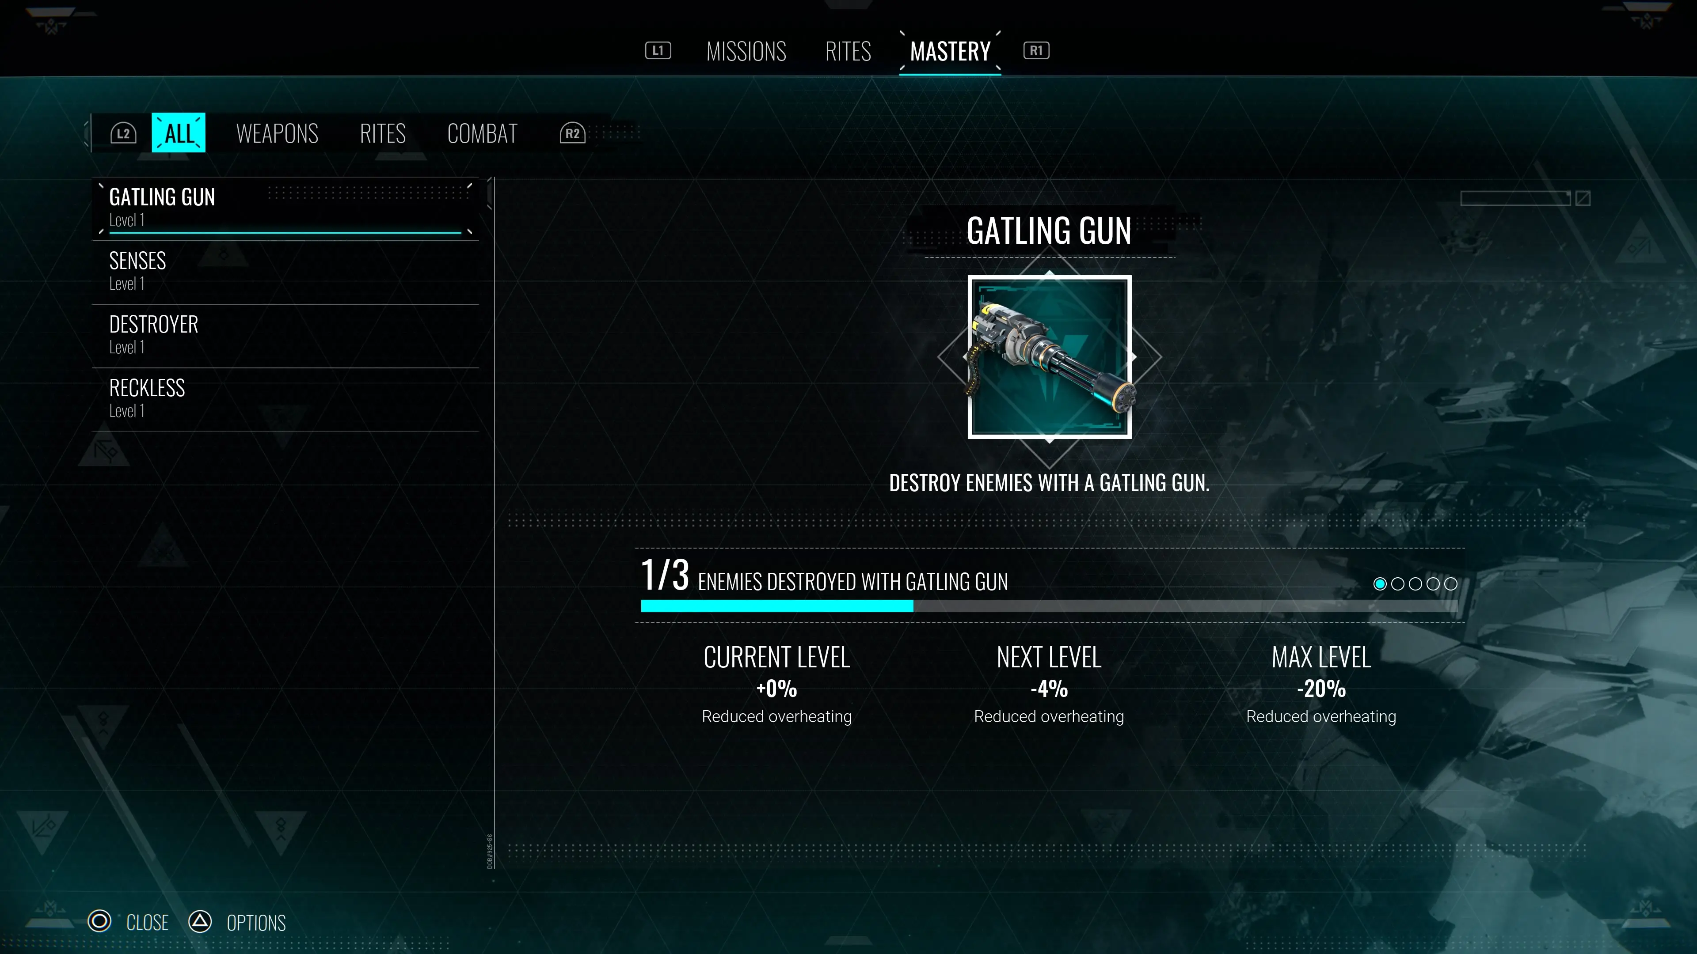Click the R2 trigger icon

[x=572, y=134]
